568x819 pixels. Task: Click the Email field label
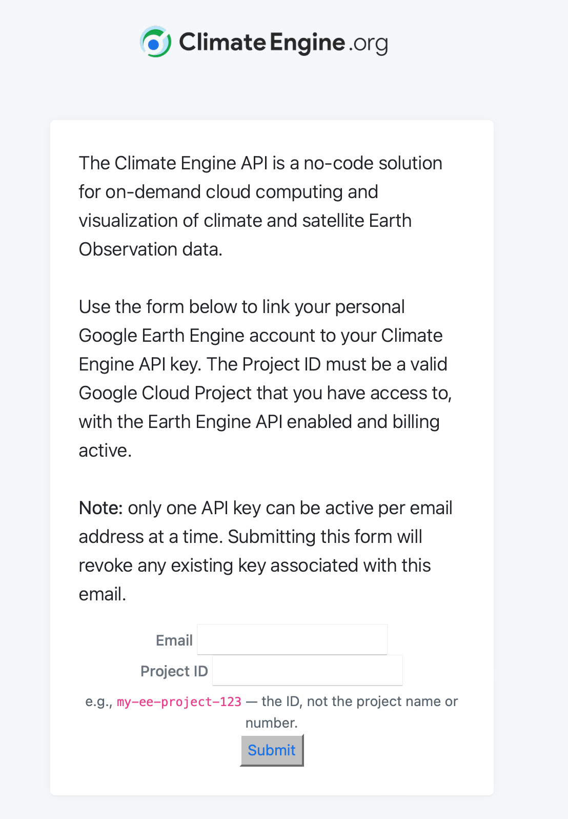pos(174,640)
